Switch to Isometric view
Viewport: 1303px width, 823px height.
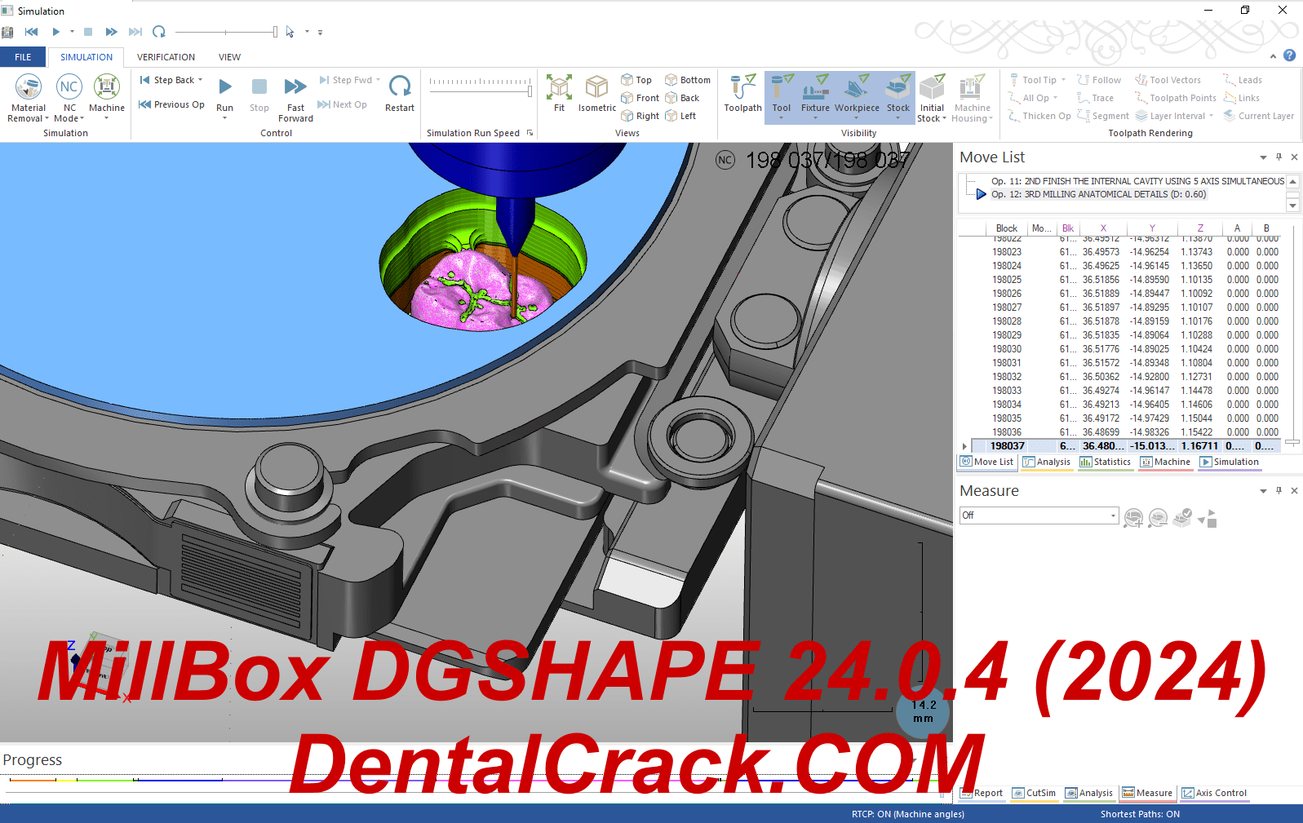point(597,94)
